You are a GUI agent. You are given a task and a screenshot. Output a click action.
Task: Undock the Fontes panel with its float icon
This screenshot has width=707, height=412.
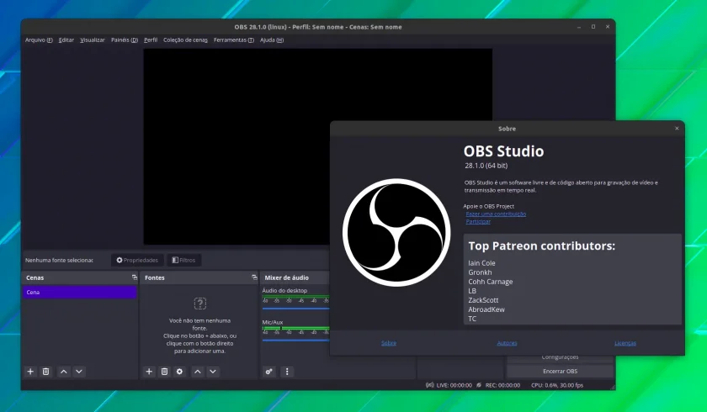click(254, 277)
